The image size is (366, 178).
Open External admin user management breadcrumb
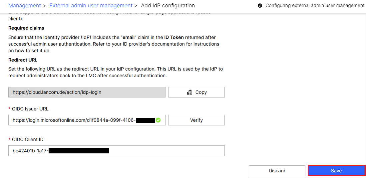click(x=91, y=6)
